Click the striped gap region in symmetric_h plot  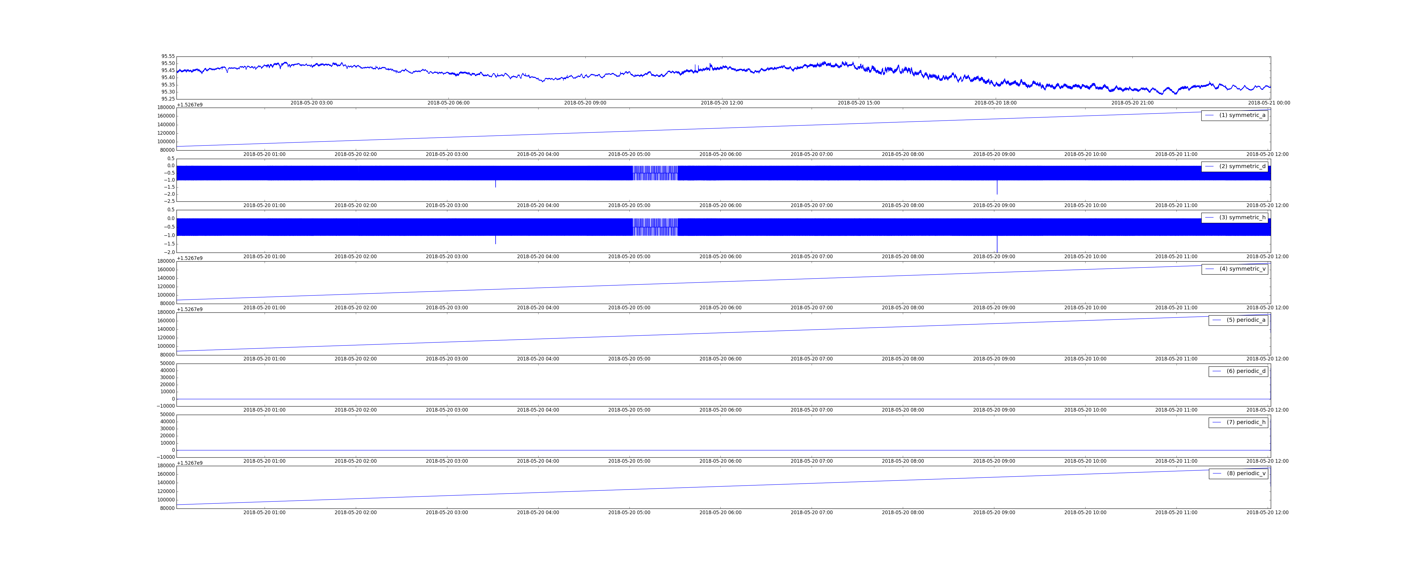point(655,227)
